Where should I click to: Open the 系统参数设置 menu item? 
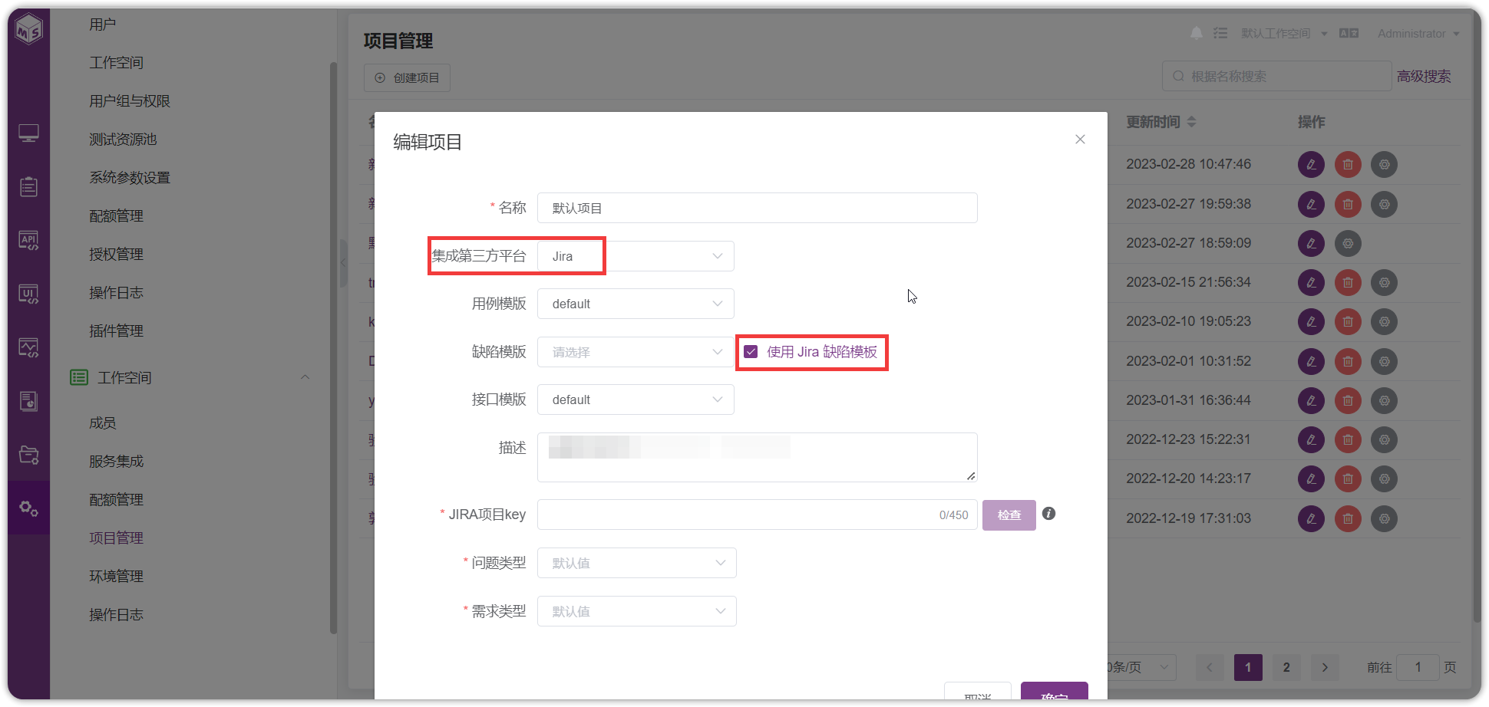pyautogui.click(x=130, y=178)
